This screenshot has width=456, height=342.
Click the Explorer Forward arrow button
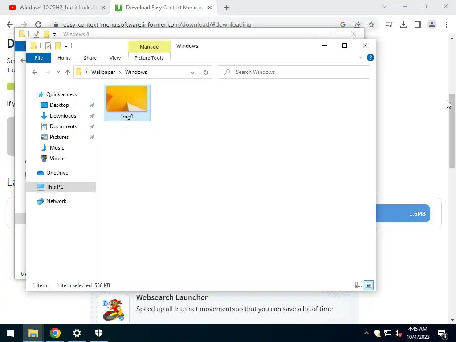pyautogui.click(x=48, y=72)
